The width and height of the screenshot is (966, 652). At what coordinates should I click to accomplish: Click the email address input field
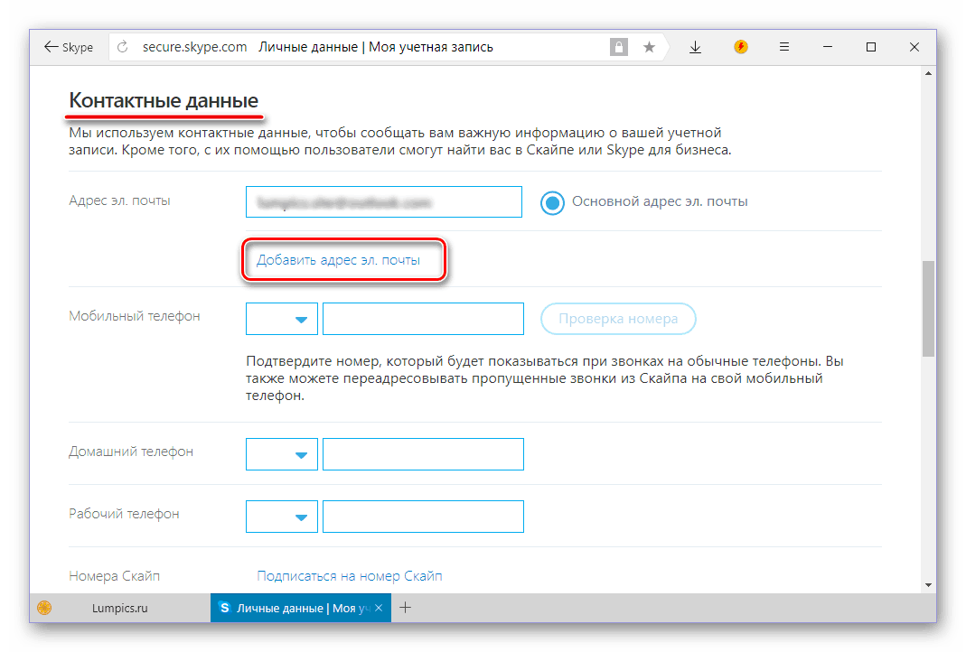pyautogui.click(x=383, y=202)
